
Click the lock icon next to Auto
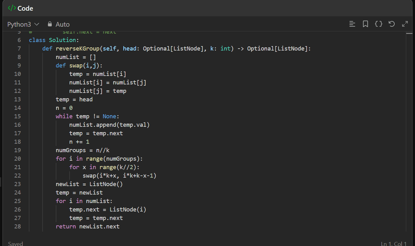(x=50, y=24)
